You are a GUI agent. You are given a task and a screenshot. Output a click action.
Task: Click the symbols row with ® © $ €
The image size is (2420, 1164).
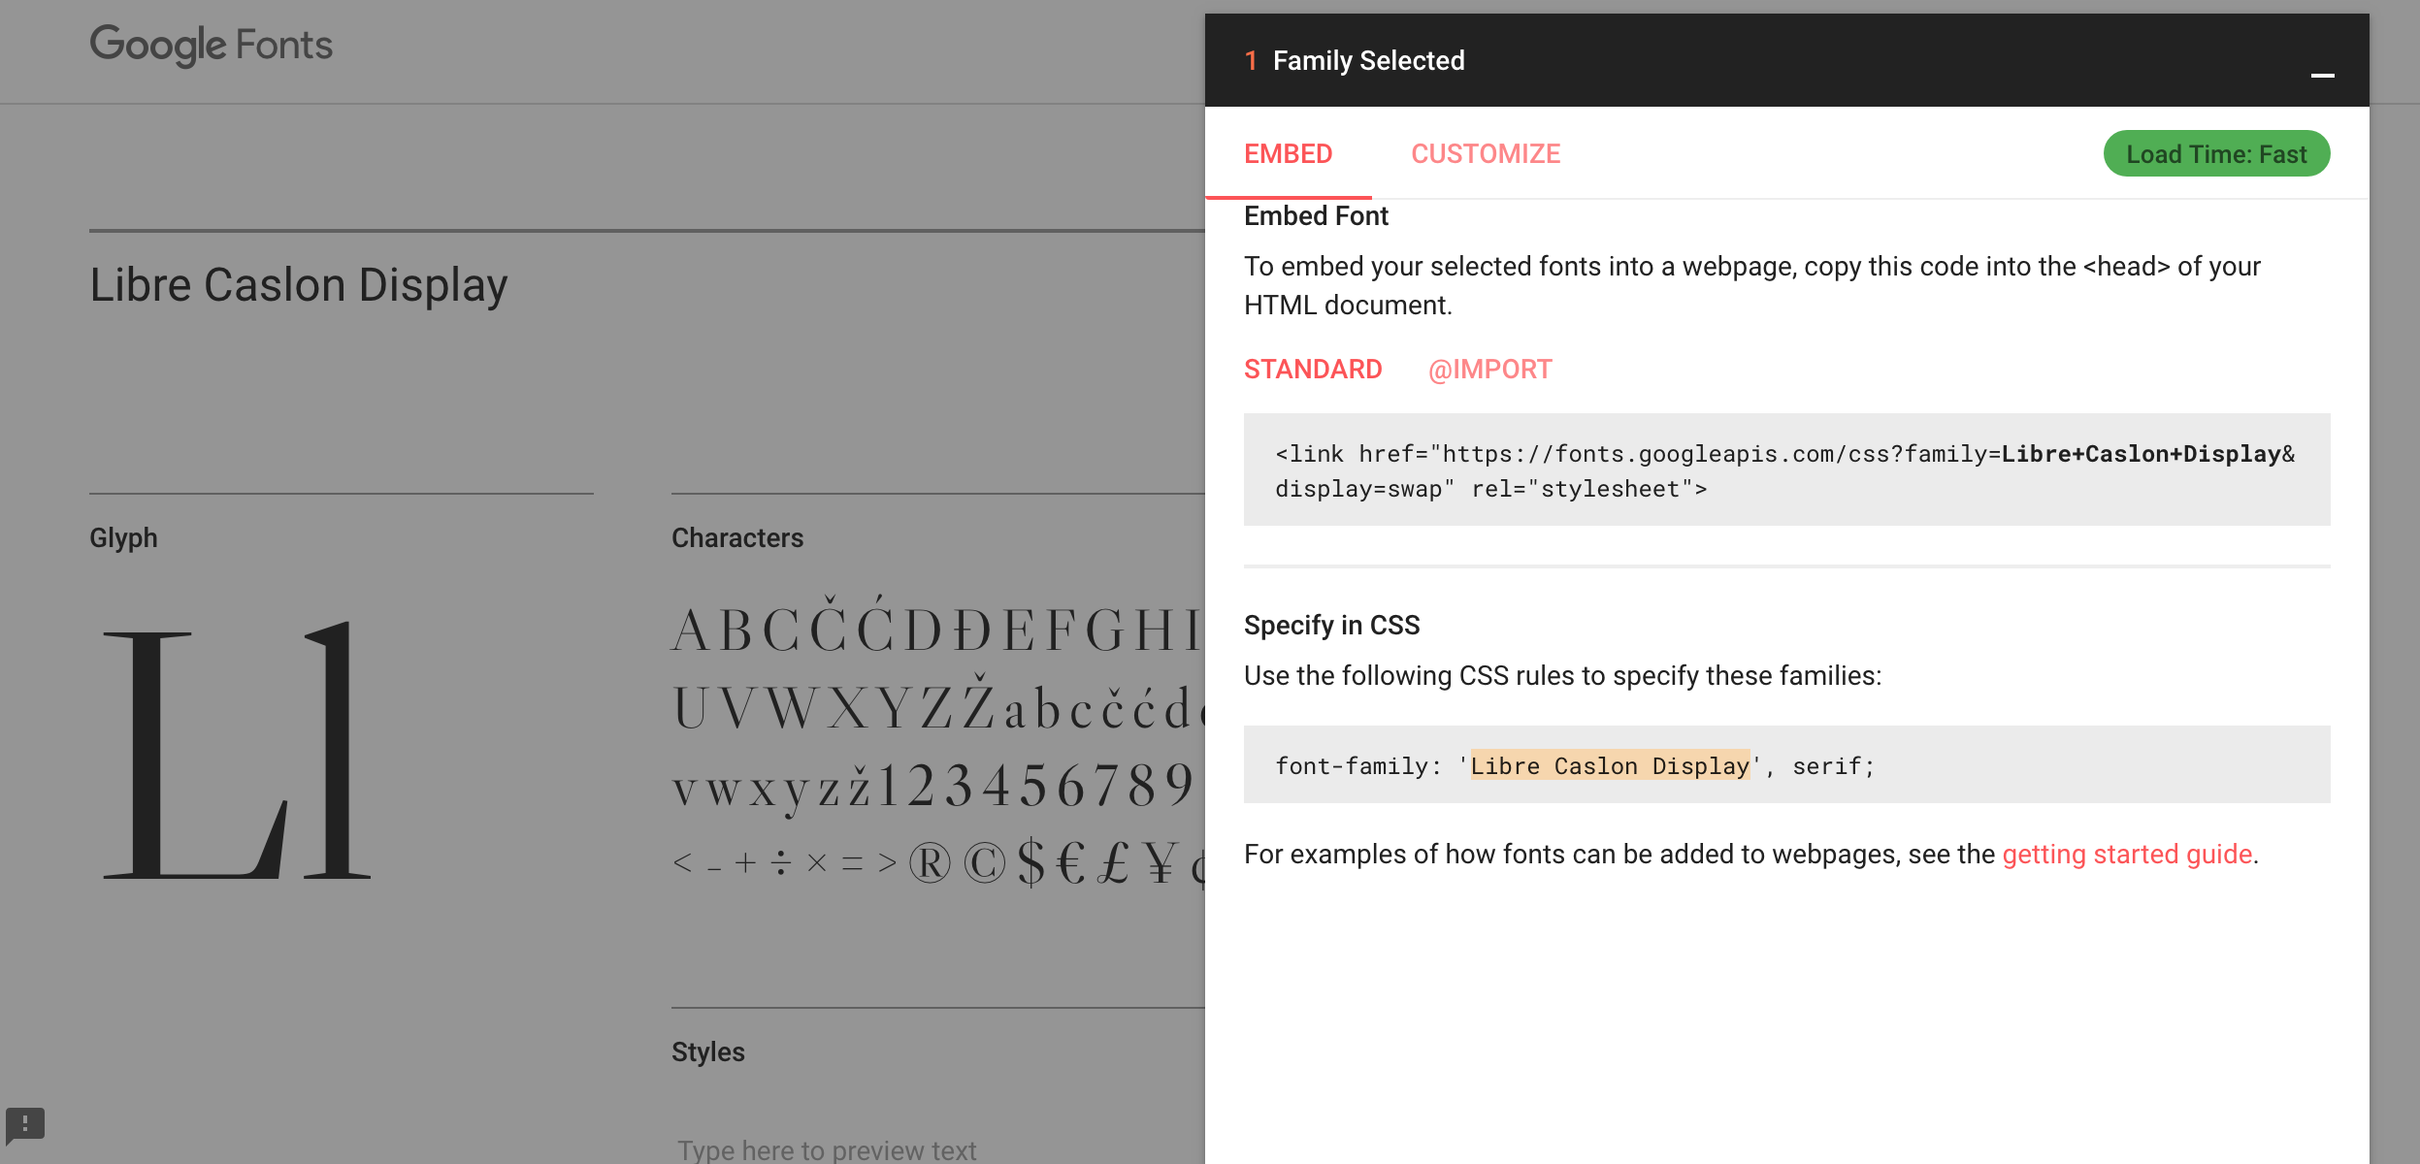pos(937,862)
